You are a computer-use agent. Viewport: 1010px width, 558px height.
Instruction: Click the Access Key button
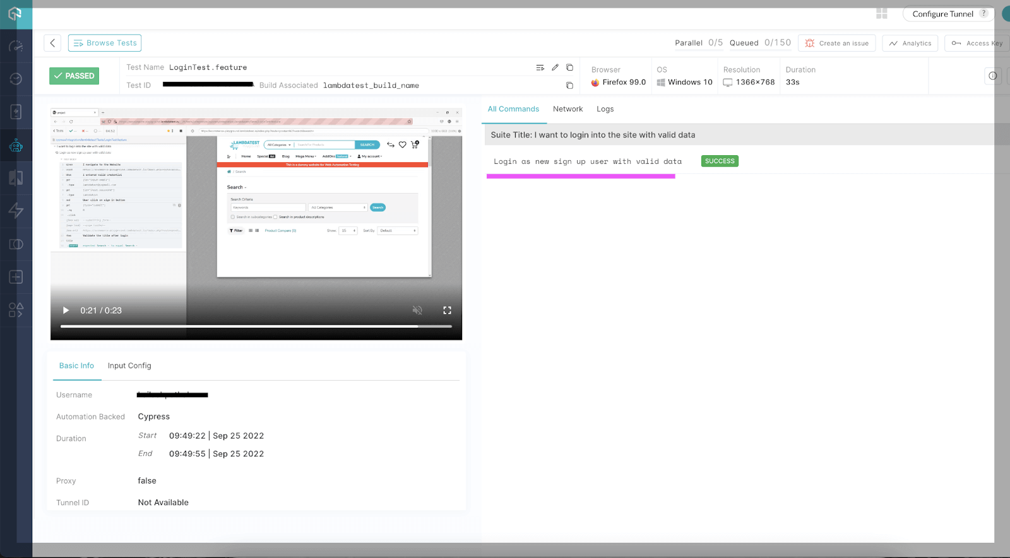[977, 43]
